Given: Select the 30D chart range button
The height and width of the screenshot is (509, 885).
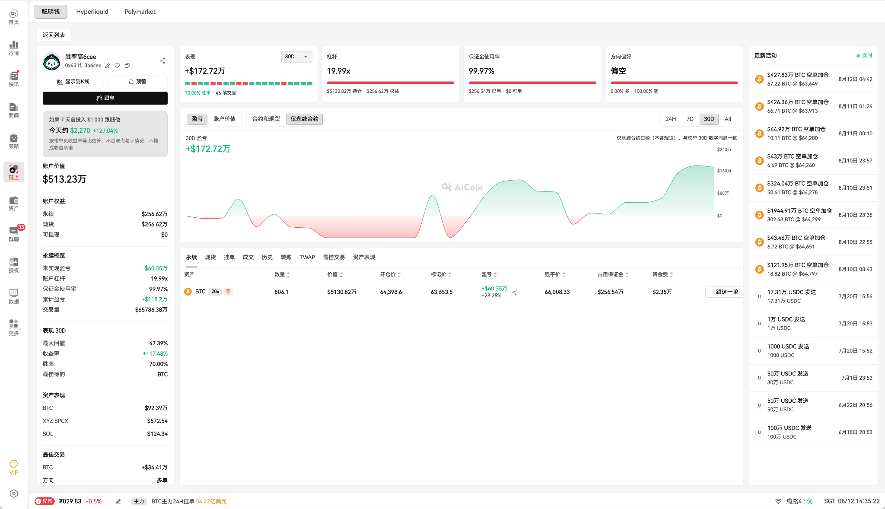Looking at the screenshot, I should tap(709, 119).
